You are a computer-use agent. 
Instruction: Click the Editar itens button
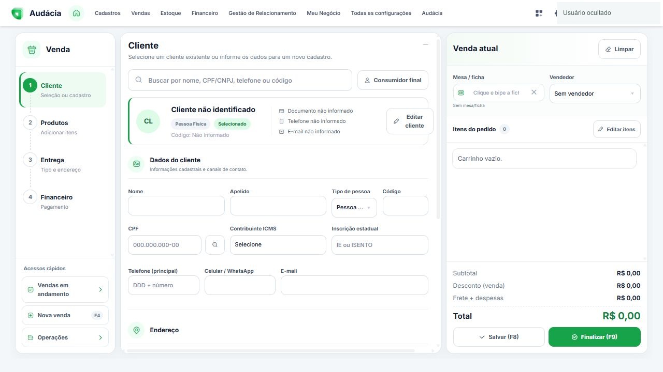point(617,129)
